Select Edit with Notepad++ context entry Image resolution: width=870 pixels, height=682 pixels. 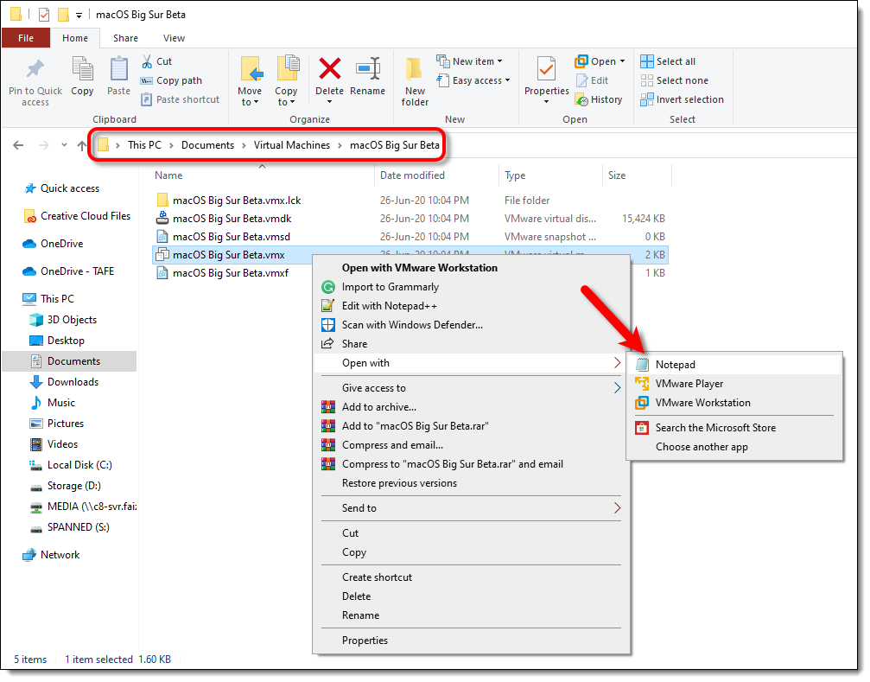[x=391, y=306]
